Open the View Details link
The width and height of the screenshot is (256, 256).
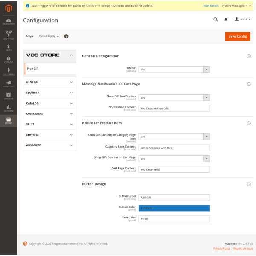point(211,6)
